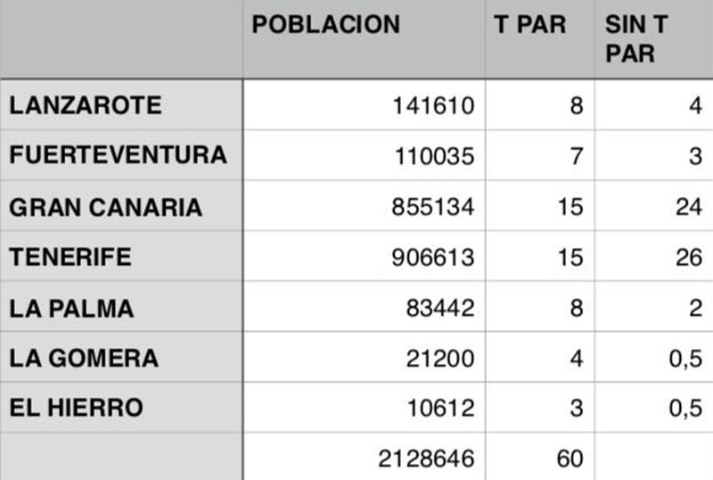The width and height of the screenshot is (713, 480).
Task: Select Gran Canaria's population value 855134
Action: tap(433, 207)
